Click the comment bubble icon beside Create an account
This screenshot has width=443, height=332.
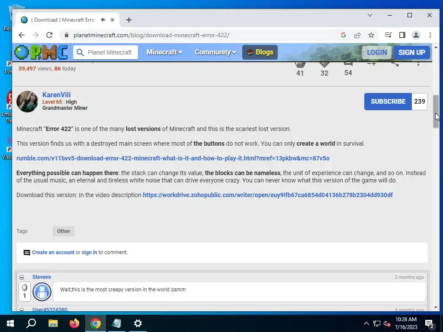26,252
